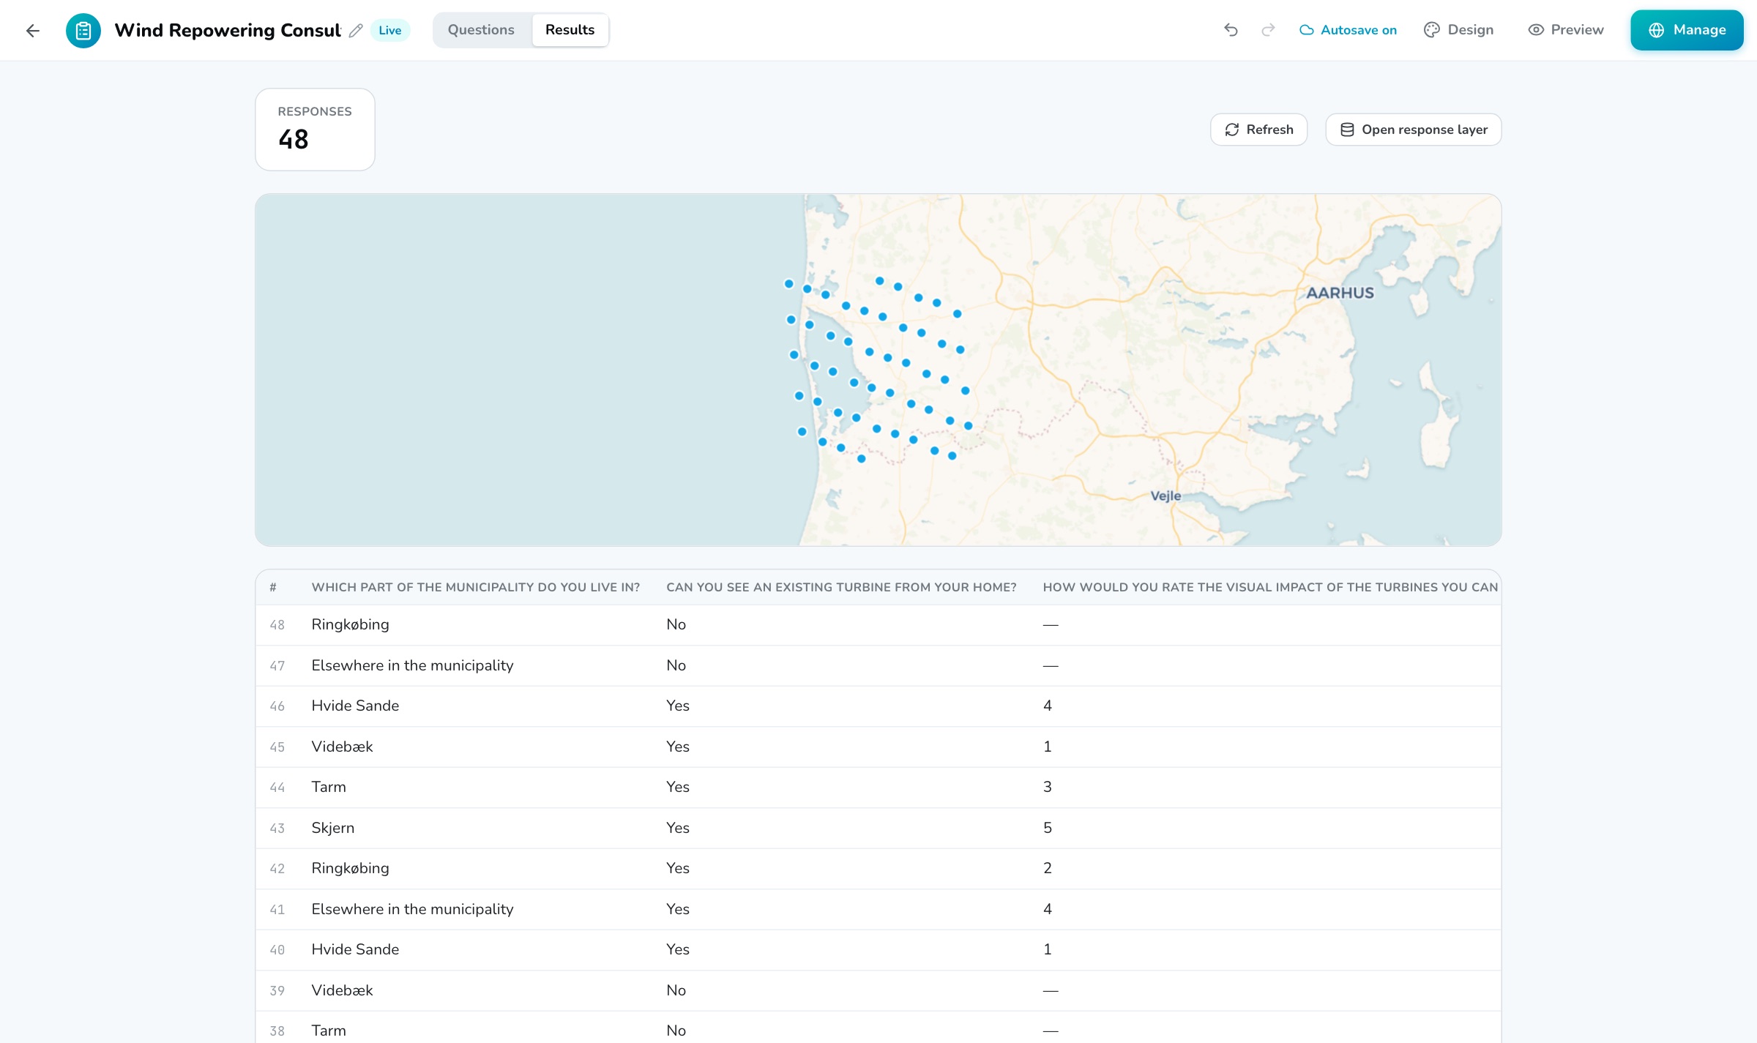Redo the last change
This screenshot has height=1043, width=1757.
[x=1269, y=30]
